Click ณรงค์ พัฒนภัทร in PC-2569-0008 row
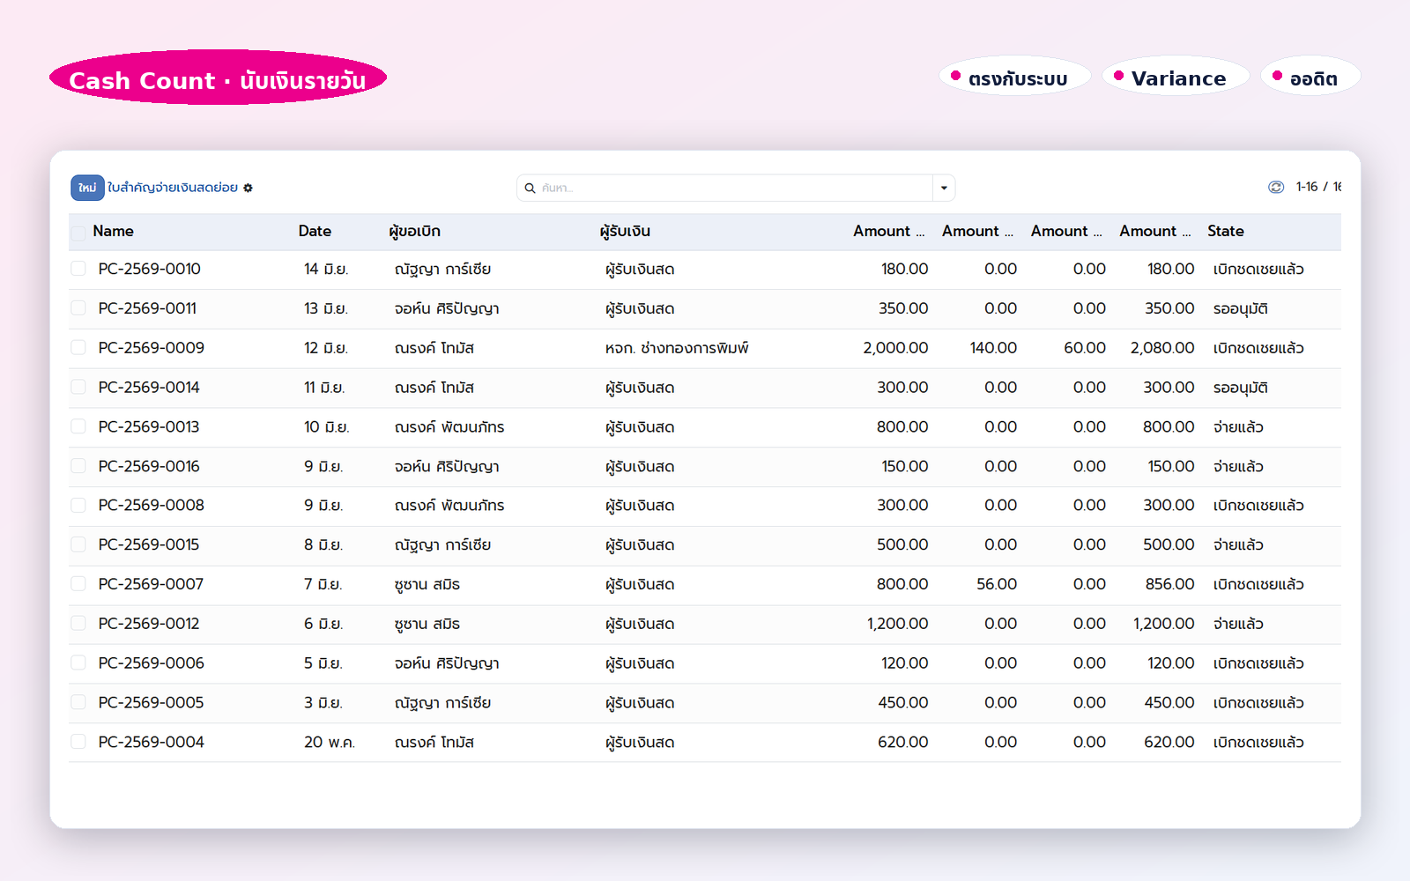Screen dimensions: 1410x881 point(449,505)
